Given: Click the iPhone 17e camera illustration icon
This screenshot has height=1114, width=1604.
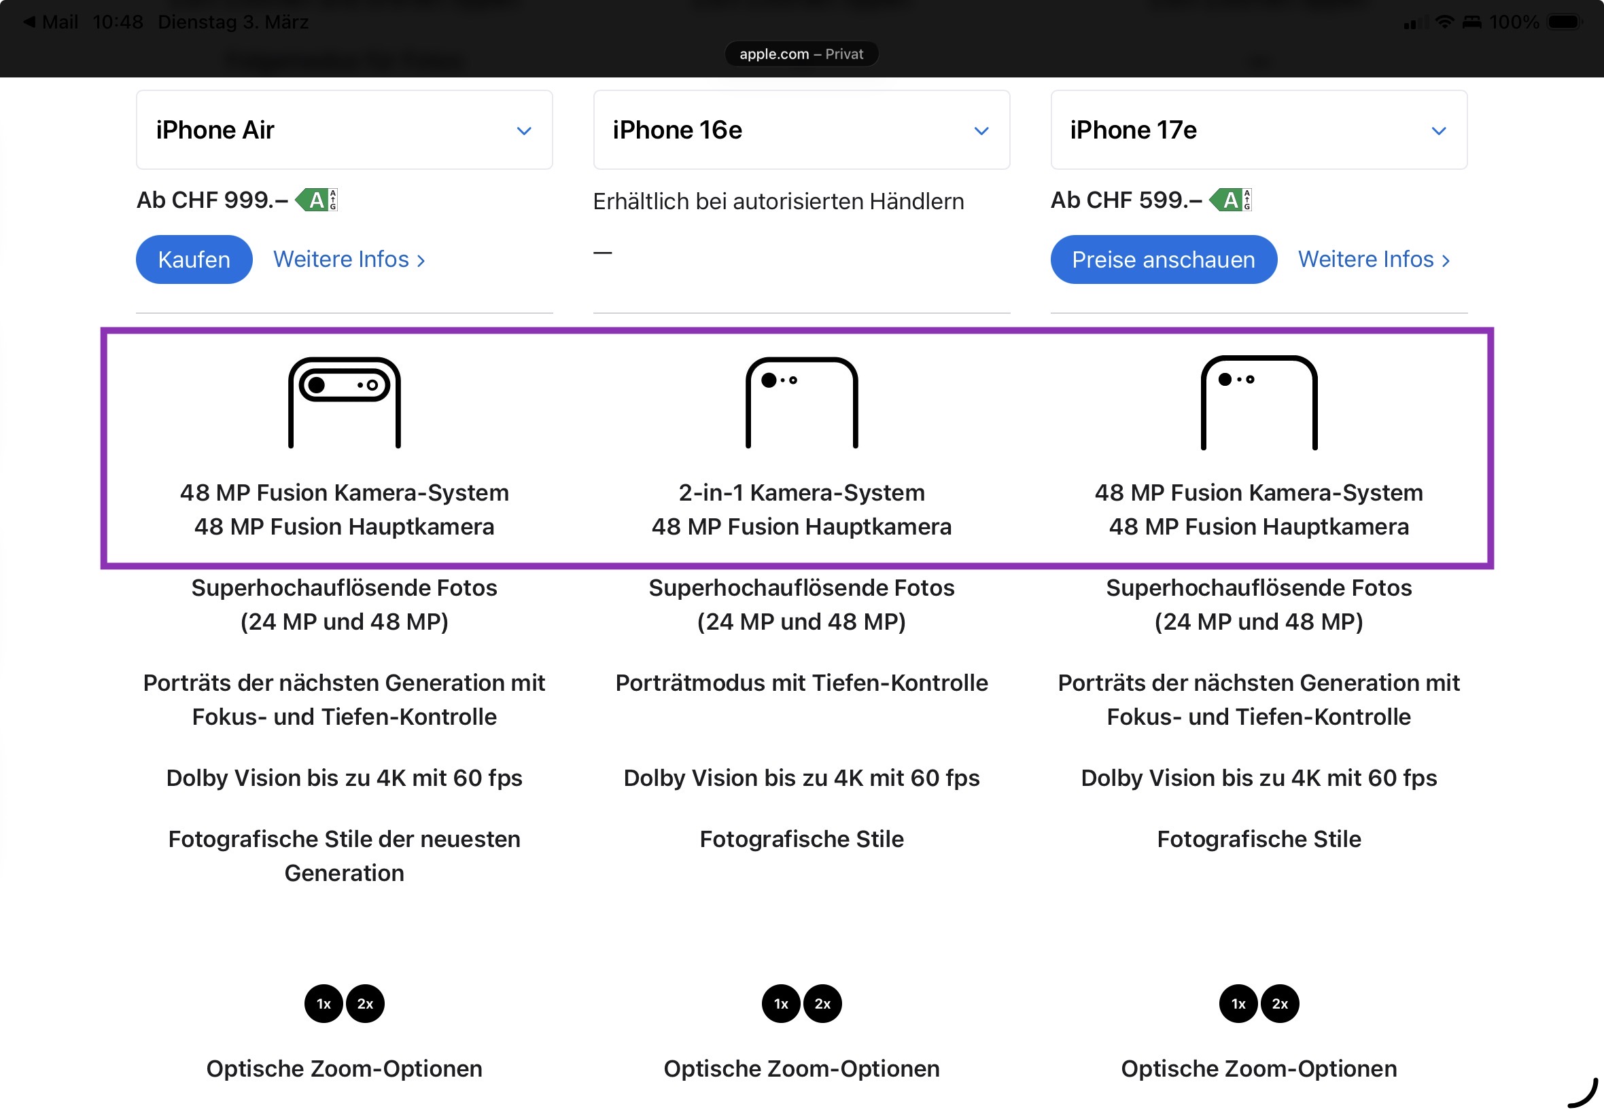Looking at the screenshot, I should point(1258,402).
